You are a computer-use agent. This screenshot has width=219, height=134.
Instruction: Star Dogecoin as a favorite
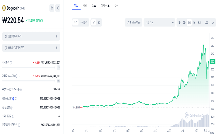pyautogui.click(x=52, y=8)
